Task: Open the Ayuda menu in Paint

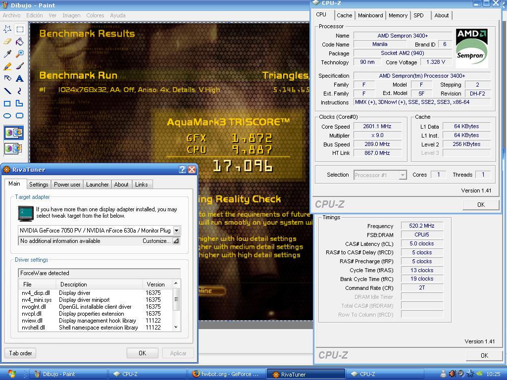Action: click(x=118, y=15)
